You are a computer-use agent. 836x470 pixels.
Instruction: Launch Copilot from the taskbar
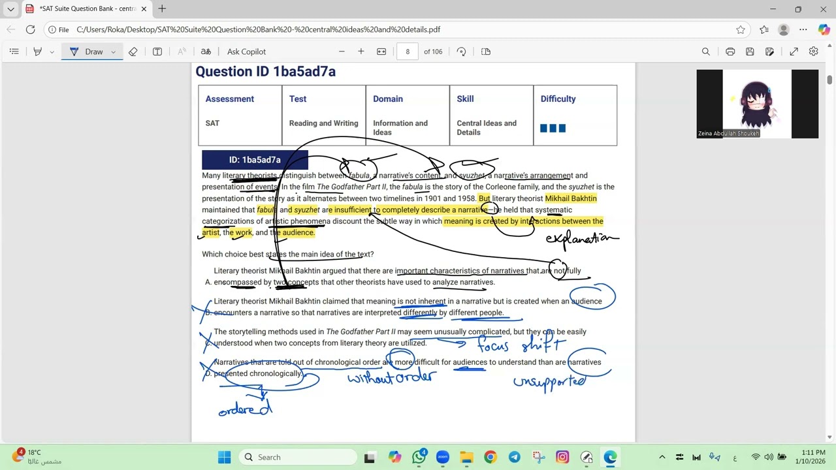[x=394, y=457]
